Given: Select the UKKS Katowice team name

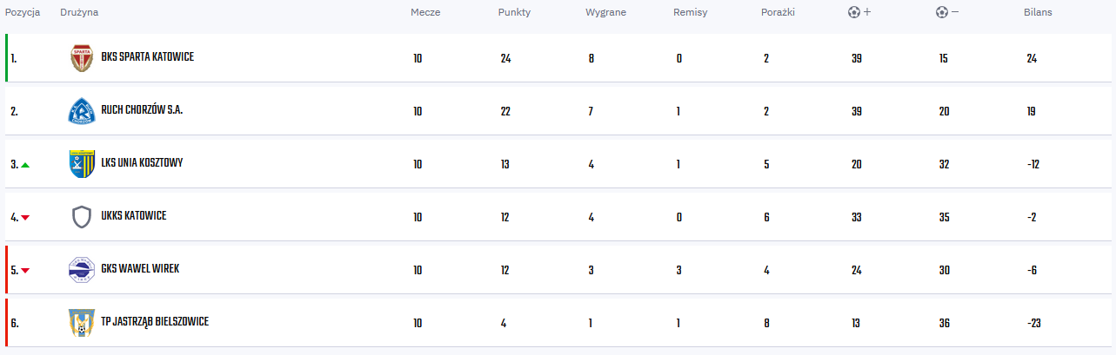Looking at the screenshot, I should 133,216.
